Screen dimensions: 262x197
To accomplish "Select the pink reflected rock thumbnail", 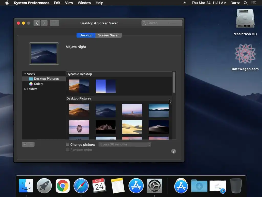I will [79, 127].
